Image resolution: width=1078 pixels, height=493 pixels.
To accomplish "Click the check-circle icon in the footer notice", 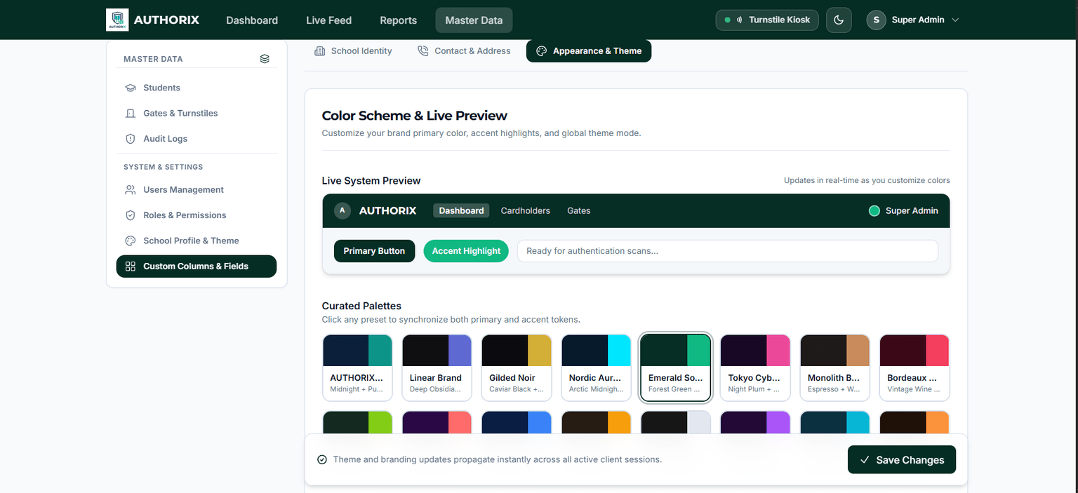I will tap(322, 460).
